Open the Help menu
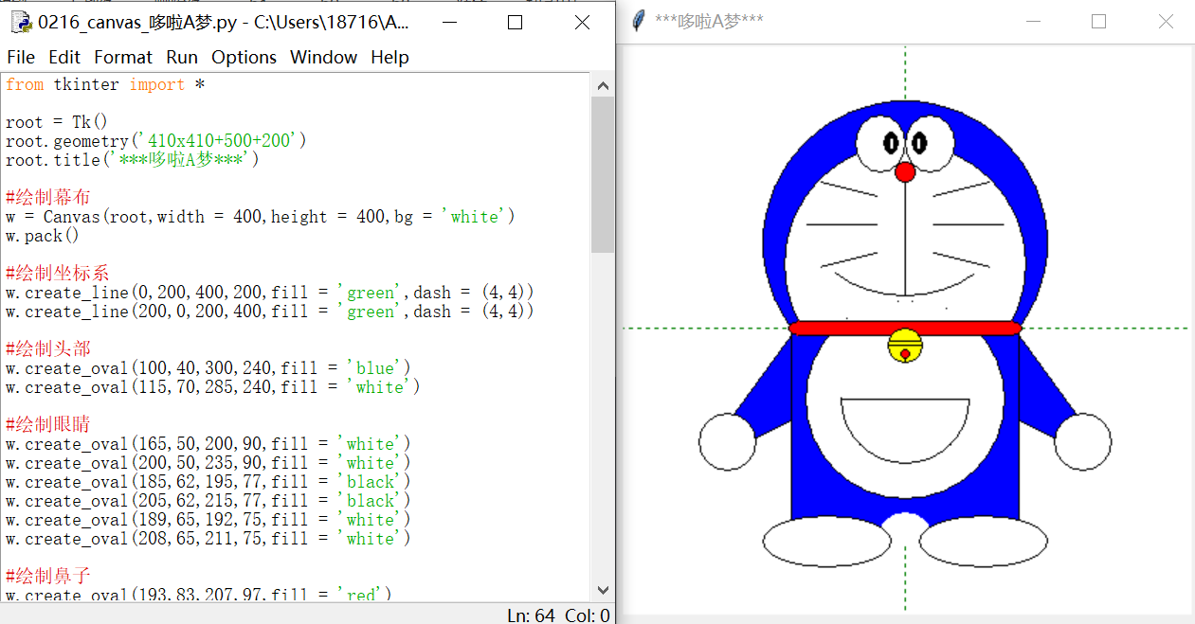 (389, 57)
